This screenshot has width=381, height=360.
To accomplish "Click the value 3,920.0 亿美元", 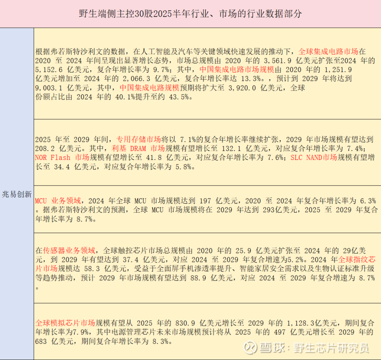I will click(x=255, y=87).
